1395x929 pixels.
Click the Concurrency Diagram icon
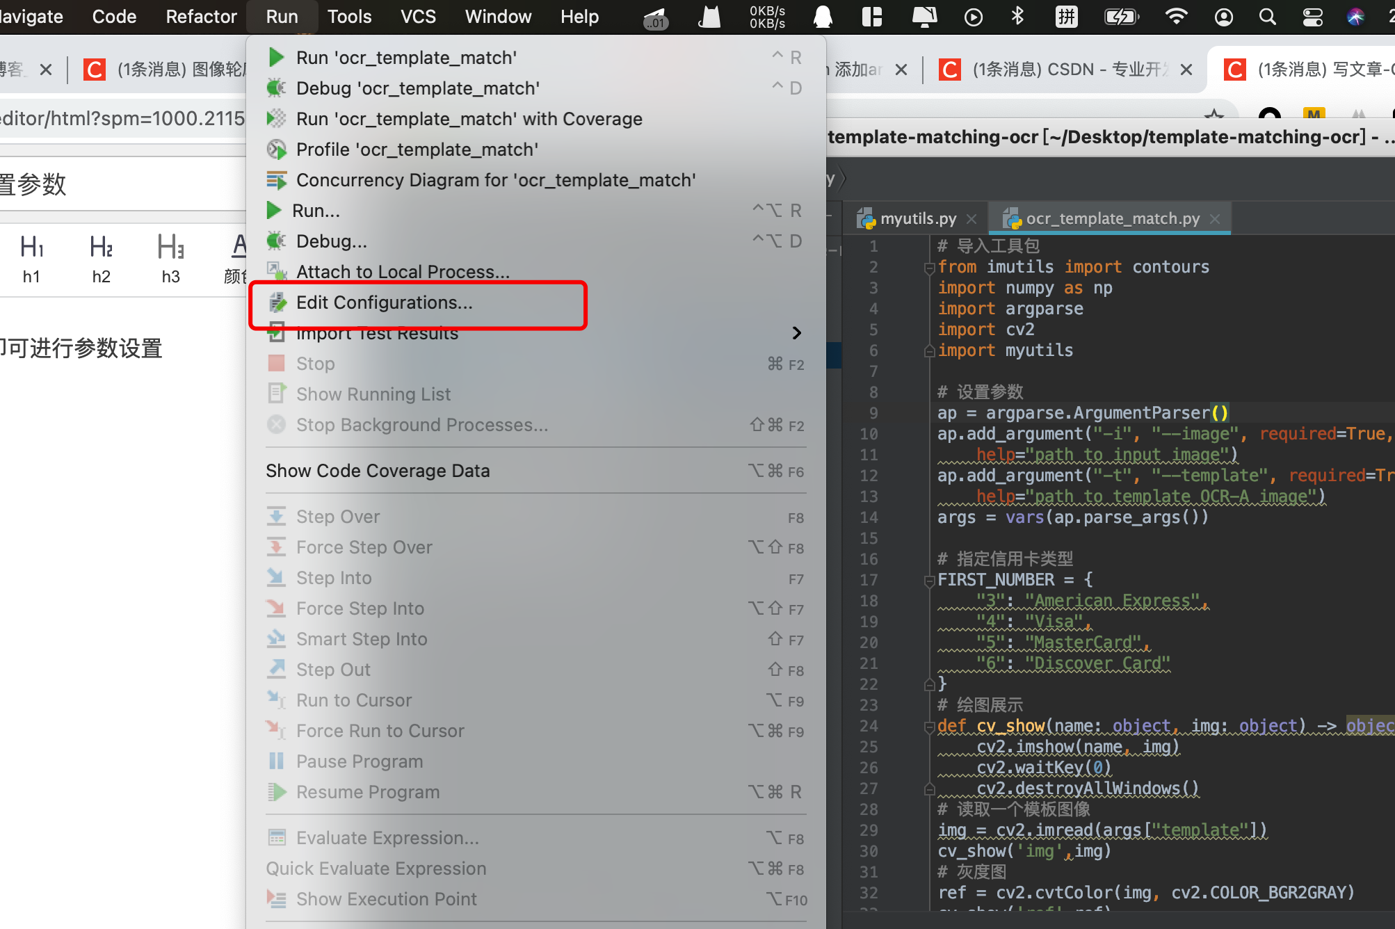(276, 180)
